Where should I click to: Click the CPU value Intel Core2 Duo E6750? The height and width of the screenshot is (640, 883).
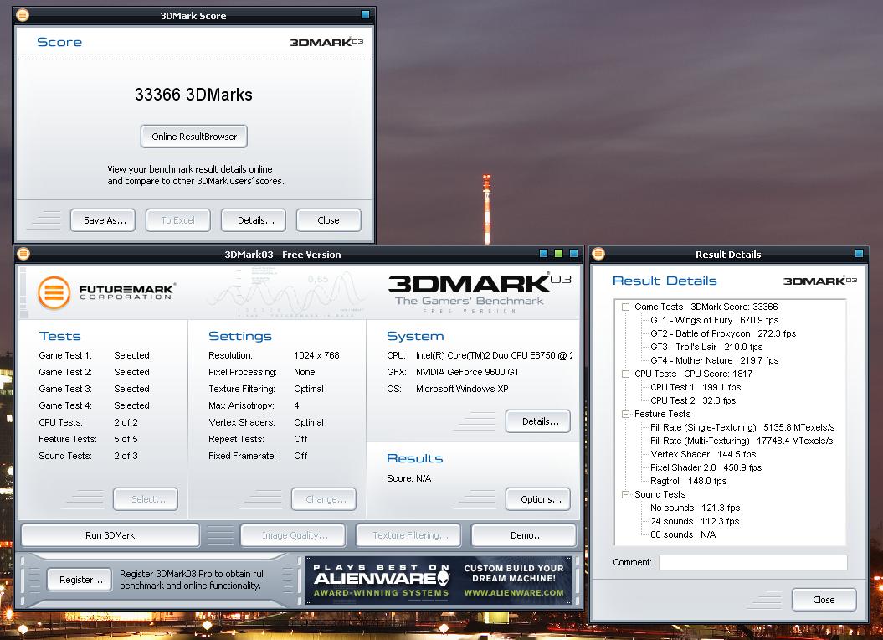pyautogui.click(x=494, y=355)
